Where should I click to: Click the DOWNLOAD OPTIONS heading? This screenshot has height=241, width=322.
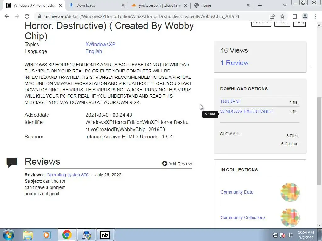coord(244,89)
